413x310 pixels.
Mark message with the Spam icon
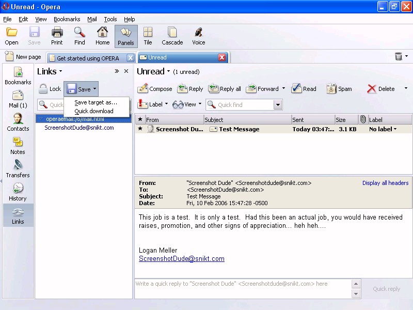(331, 89)
